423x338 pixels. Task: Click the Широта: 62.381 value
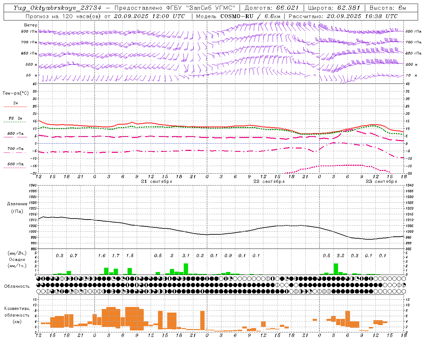point(334,8)
